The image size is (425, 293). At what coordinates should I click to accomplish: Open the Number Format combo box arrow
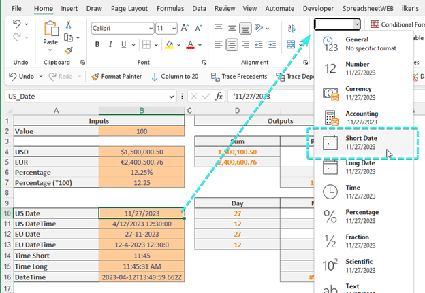357,24
